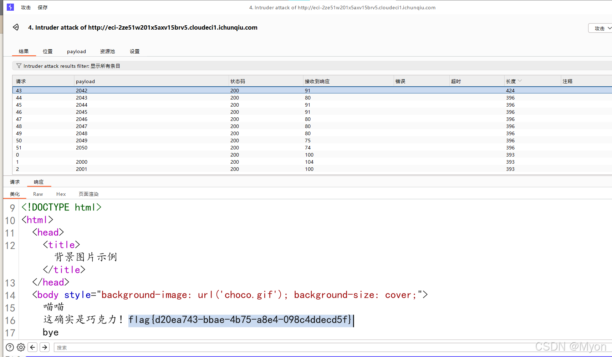Open search settings gear icon
This screenshot has height=357, width=612.
(21, 347)
